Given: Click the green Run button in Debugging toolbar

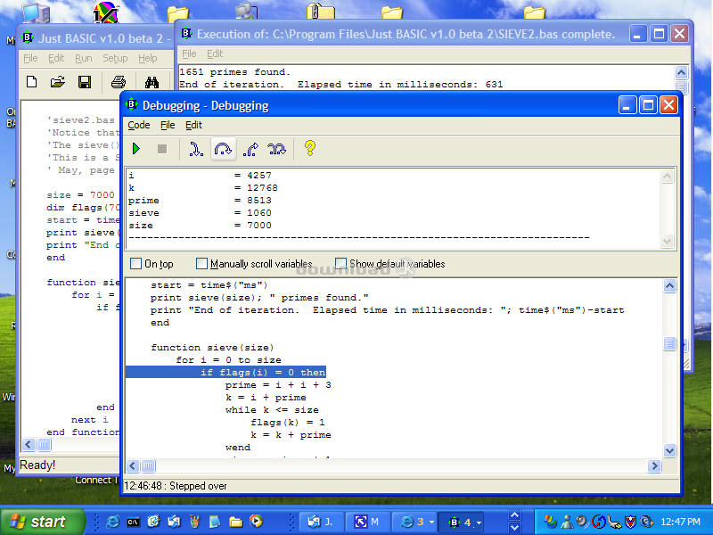Looking at the screenshot, I should [x=136, y=149].
